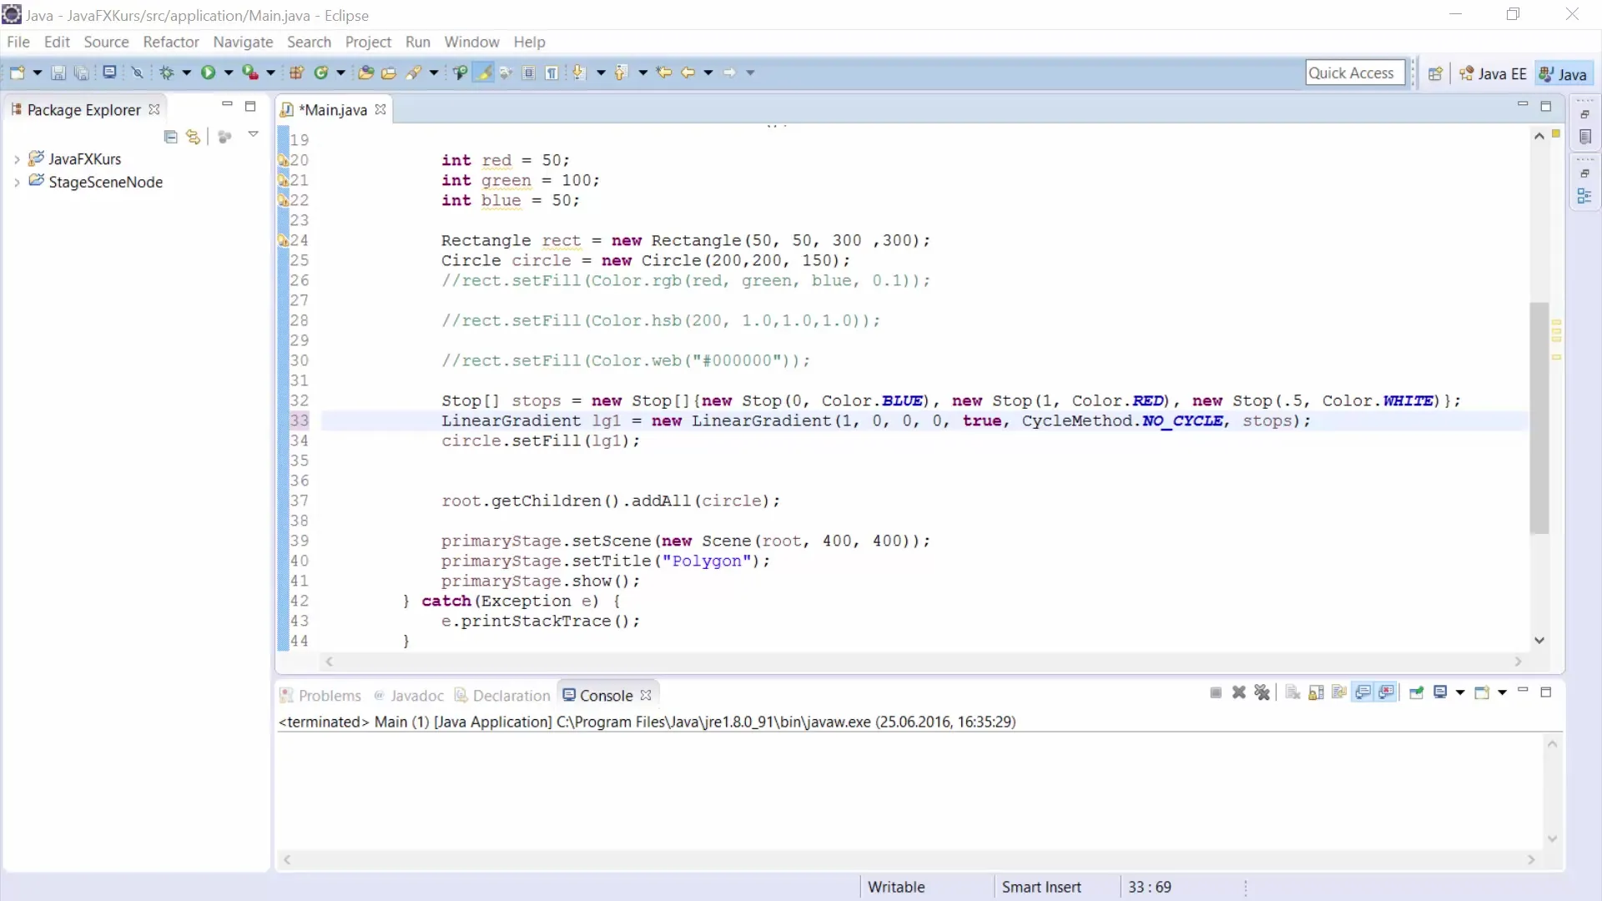Go to Last Edit Location icon
This screenshot has width=1602, height=901.
(x=664, y=73)
